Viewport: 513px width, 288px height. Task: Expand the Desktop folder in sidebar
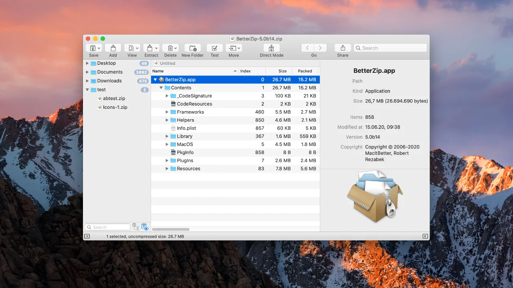pos(87,63)
